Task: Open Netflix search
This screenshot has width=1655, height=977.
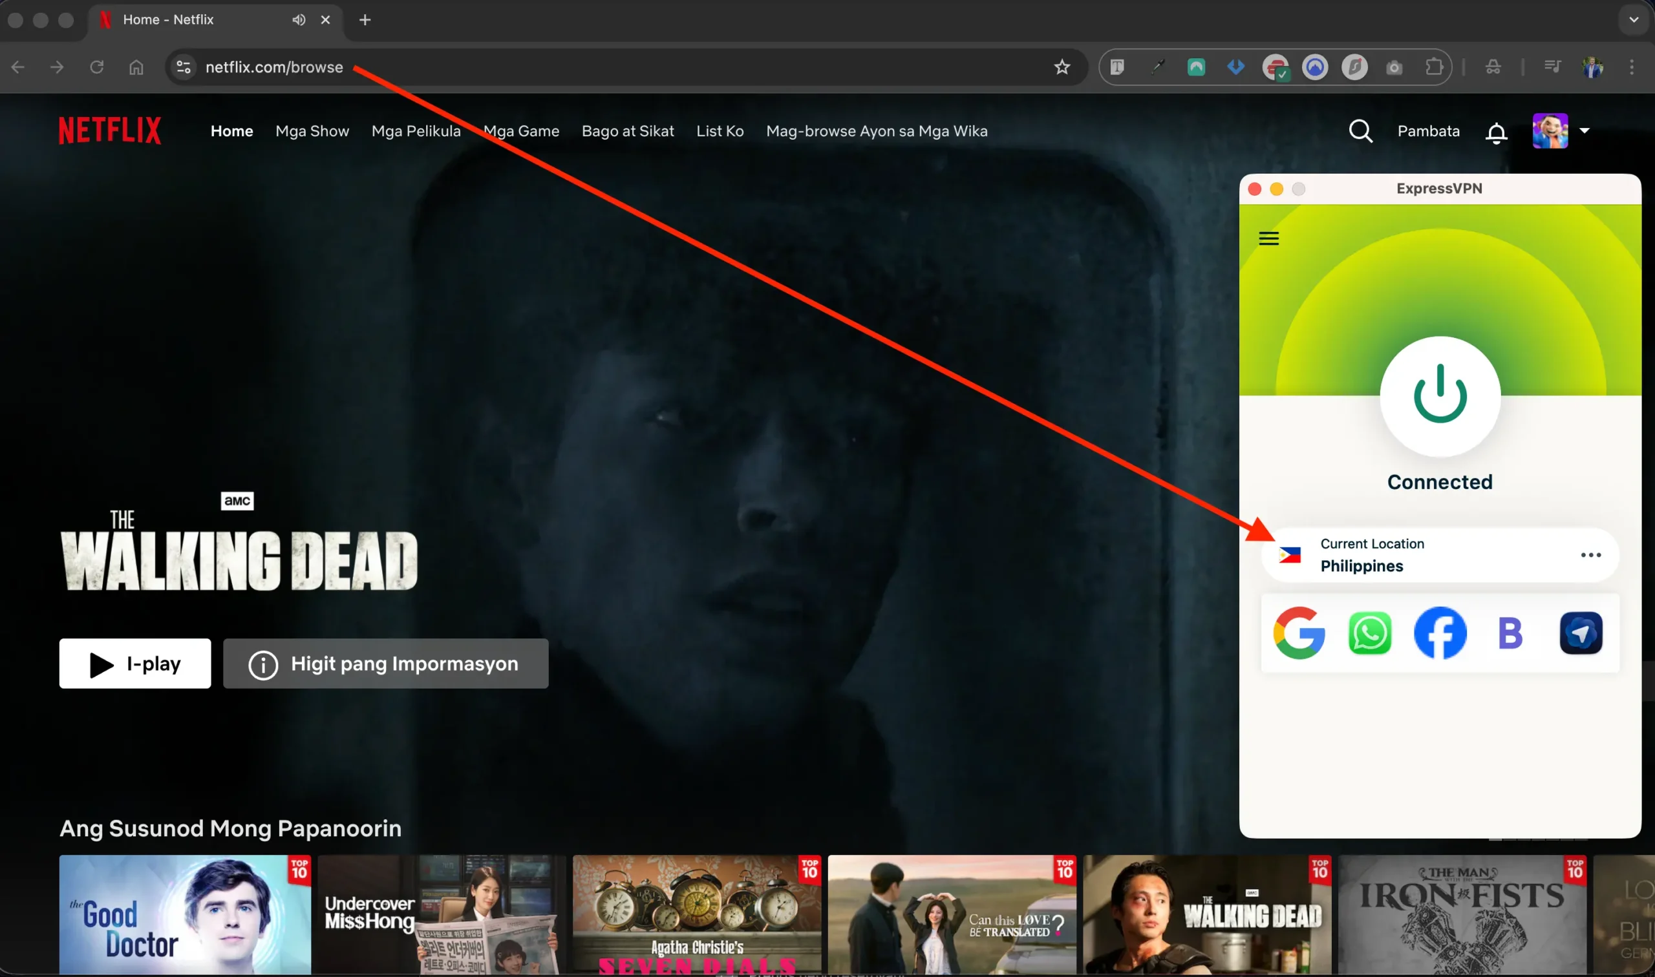Action: 1361,131
